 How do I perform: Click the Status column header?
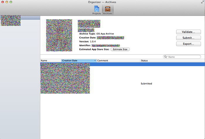tap(171, 61)
